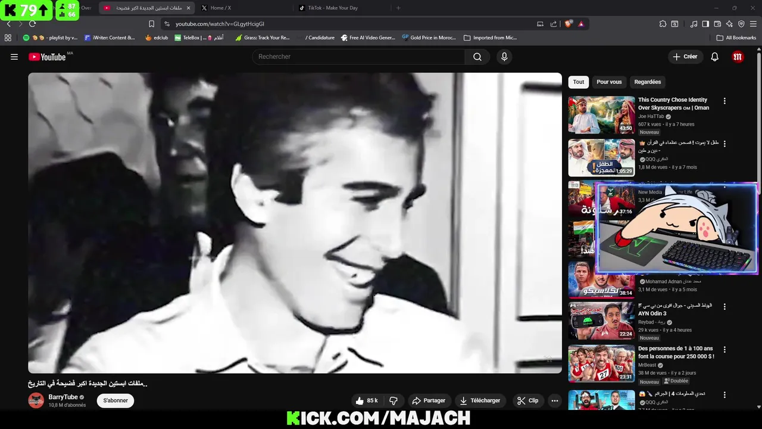Screen dimensions: 762x429
Task: Click the Créer button
Action: pyautogui.click(x=685, y=57)
